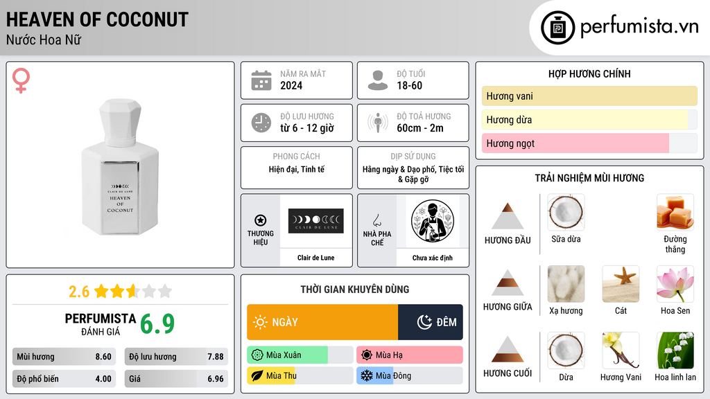This screenshot has width=710, height=399.
Task: Click the nose icon above Nhà pha chế
Action: click(x=376, y=220)
